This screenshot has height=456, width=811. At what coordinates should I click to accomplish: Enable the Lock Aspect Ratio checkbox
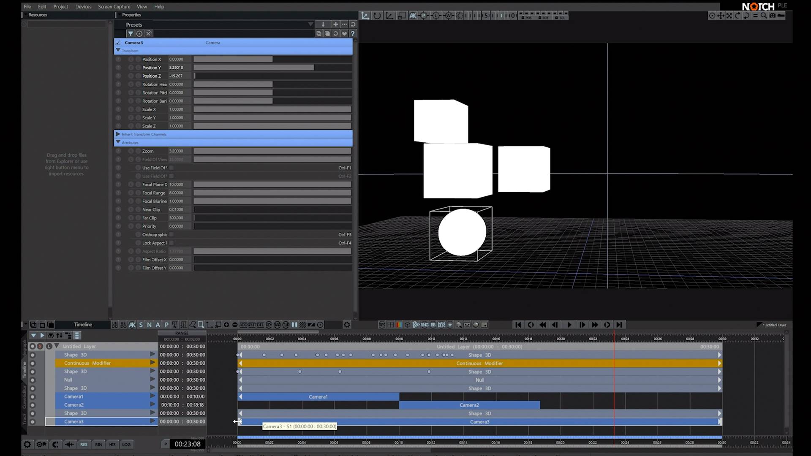coord(171,243)
